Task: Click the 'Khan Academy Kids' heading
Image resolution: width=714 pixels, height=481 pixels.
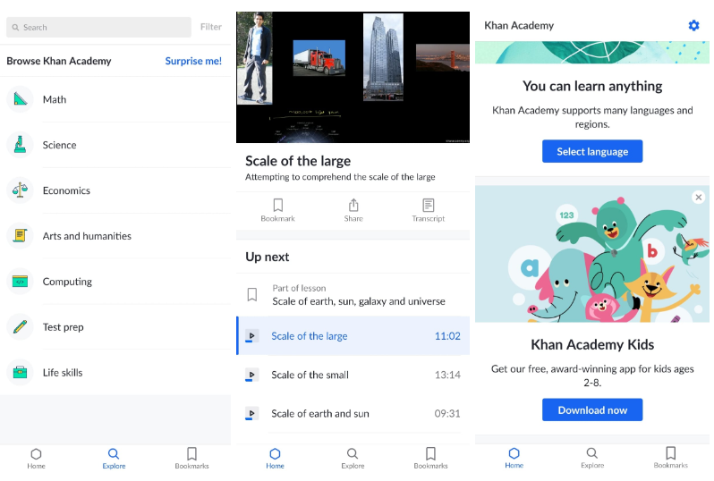Action: pyautogui.click(x=592, y=344)
